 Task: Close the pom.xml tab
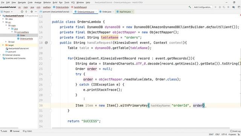point(71,12)
